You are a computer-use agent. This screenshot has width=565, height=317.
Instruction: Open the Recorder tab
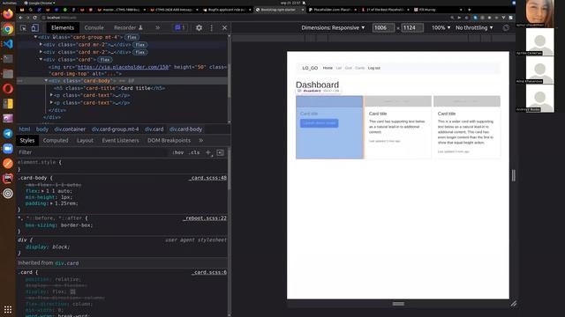[128, 27]
